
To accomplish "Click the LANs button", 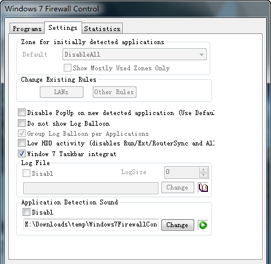I will (x=61, y=92).
